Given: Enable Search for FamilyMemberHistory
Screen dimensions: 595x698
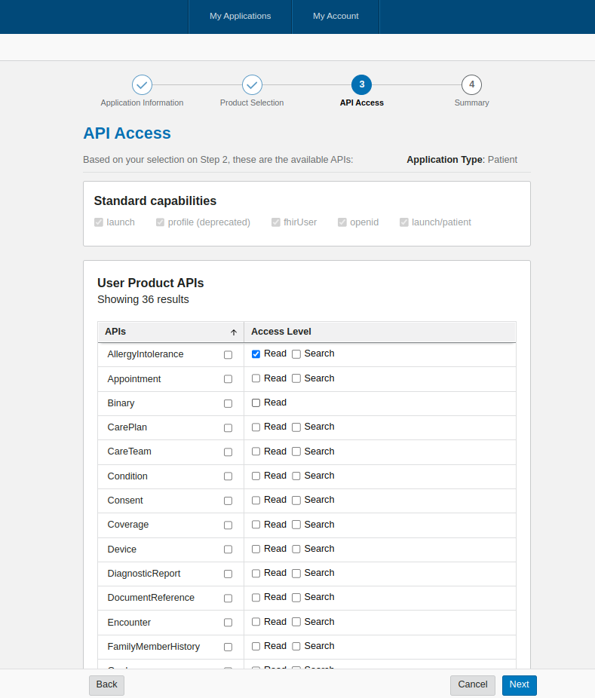Looking at the screenshot, I should [296, 647].
